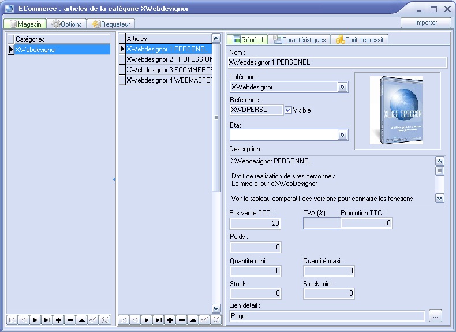Click the Nom input field
The height and width of the screenshot is (332, 456).
(x=337, y=62)
